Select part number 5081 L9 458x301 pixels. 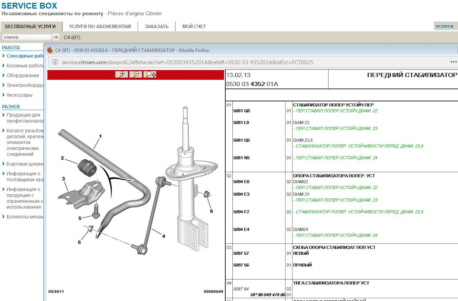click(241, 123)
